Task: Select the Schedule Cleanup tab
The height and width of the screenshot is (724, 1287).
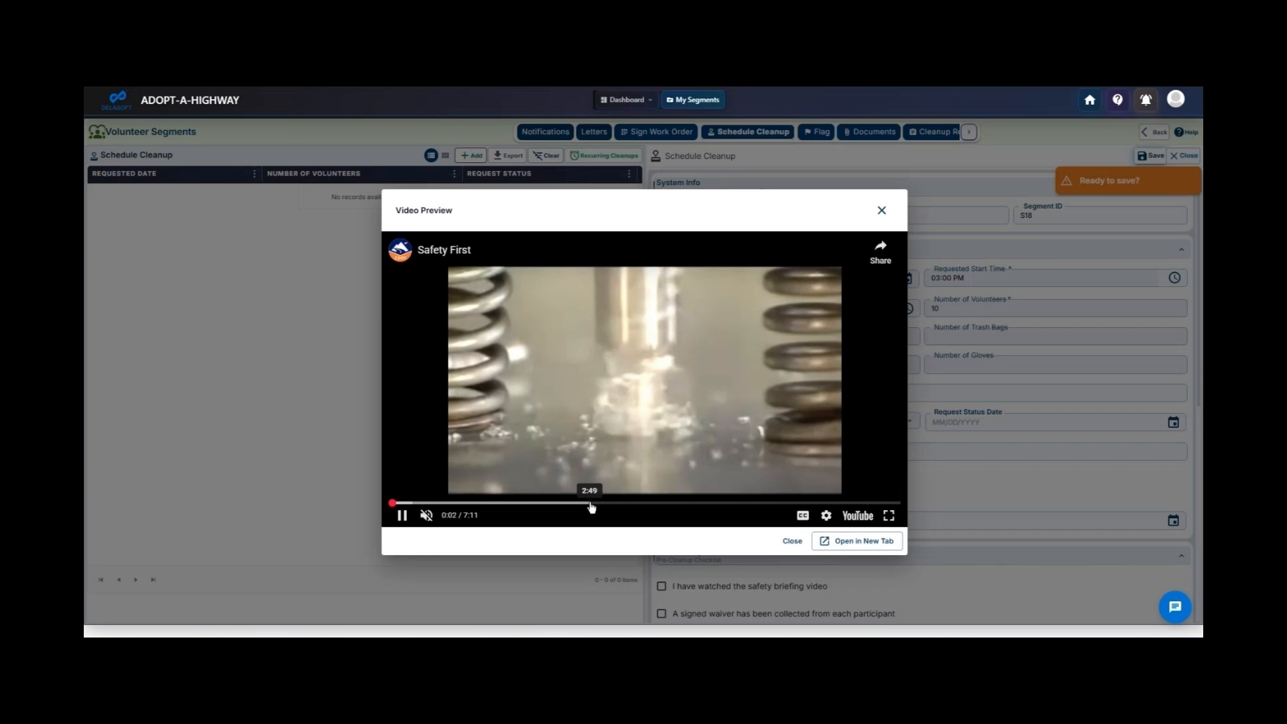Action: tap(747, 132)
